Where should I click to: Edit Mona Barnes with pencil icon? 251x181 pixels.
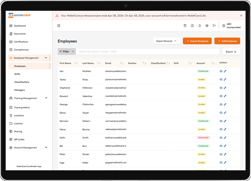(225, 129)
